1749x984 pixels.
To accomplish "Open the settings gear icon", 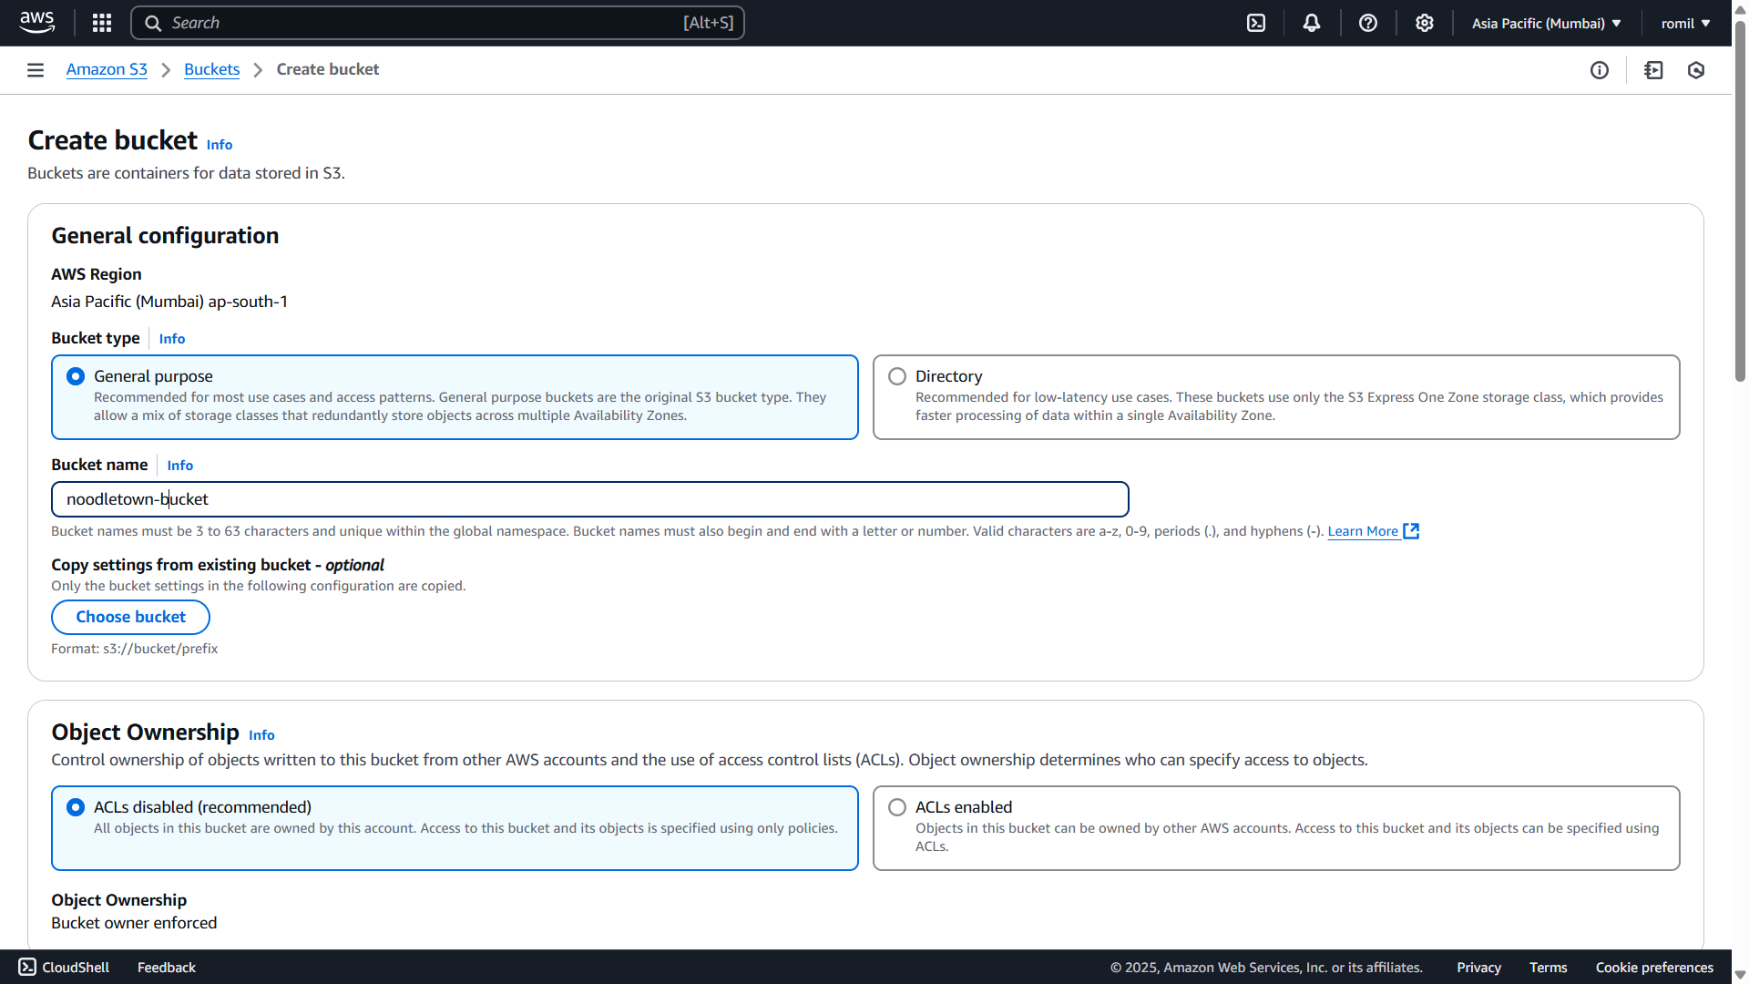I will pos(1425,23).
